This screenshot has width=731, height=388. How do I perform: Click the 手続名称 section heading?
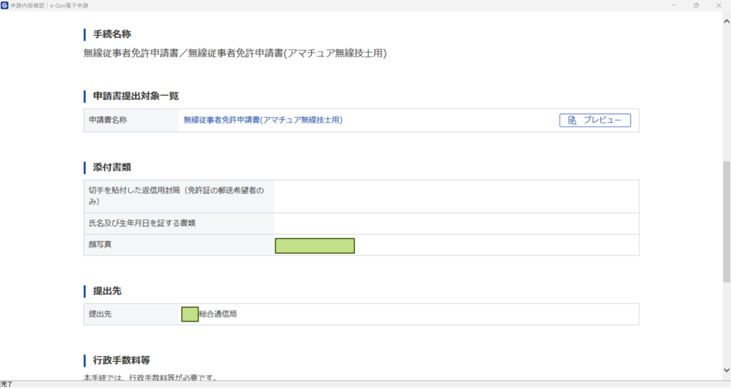pos(112,34)
